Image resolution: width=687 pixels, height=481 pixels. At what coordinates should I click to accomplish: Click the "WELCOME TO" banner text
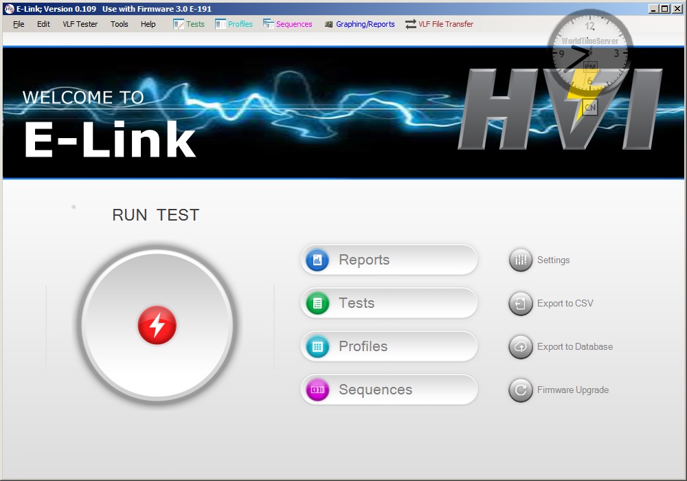pyautogui.click(x=83, y=98)
